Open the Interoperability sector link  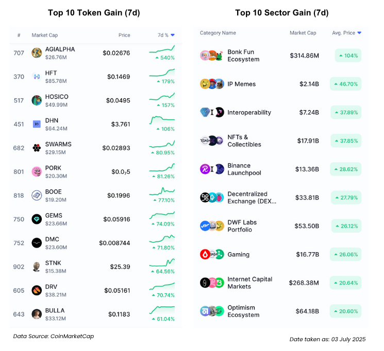[x=249, y=112]
